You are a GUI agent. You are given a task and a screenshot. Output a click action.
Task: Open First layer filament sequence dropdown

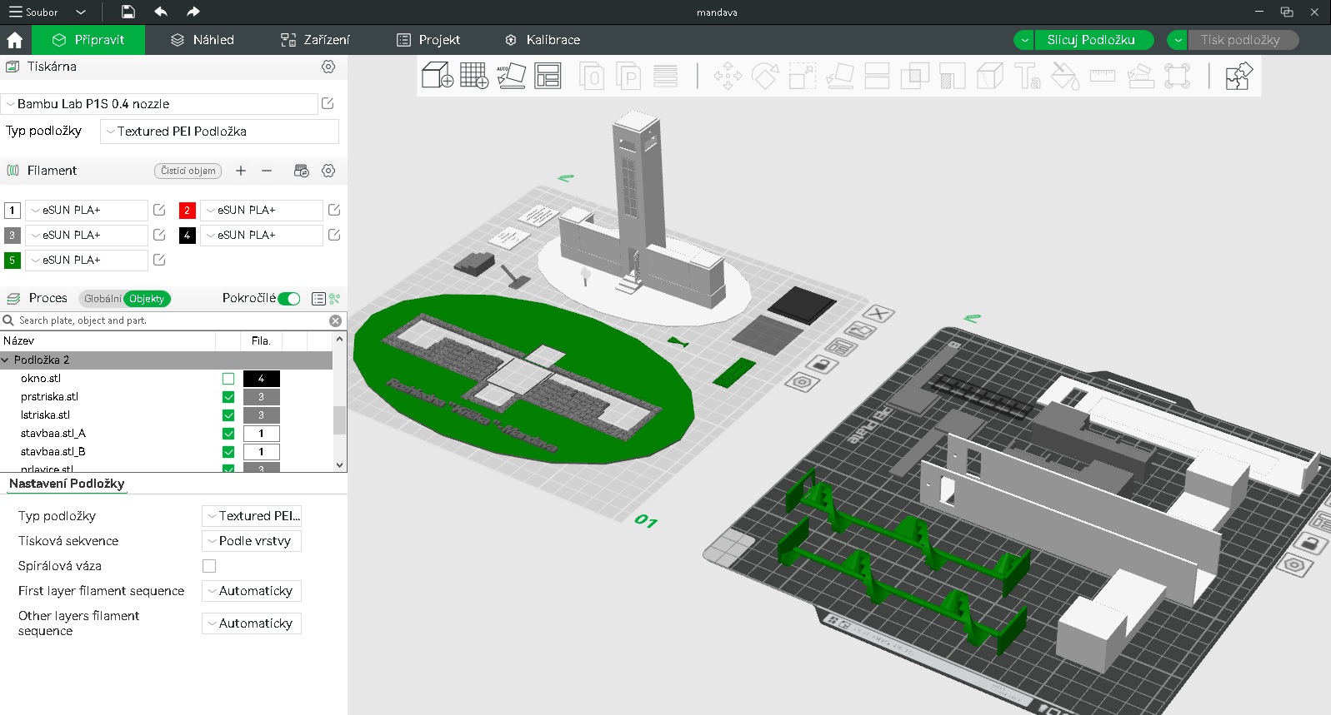(252, 591)
